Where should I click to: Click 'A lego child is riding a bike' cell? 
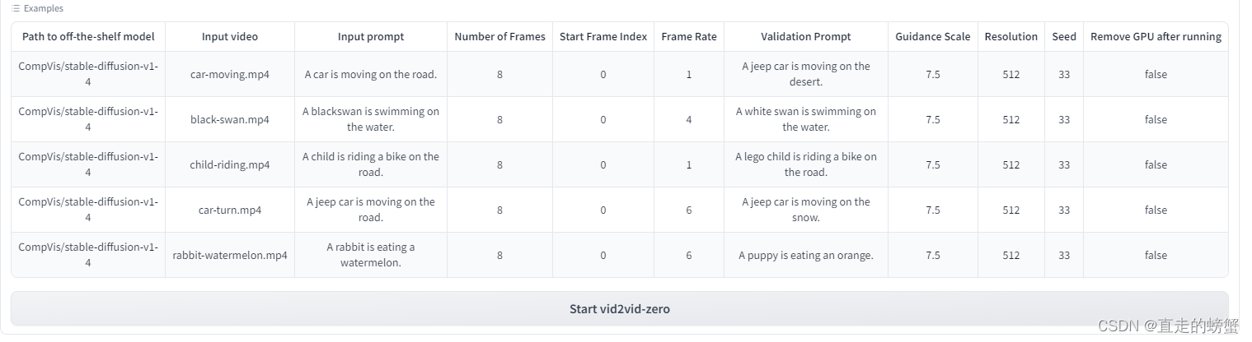coord(805,164)
